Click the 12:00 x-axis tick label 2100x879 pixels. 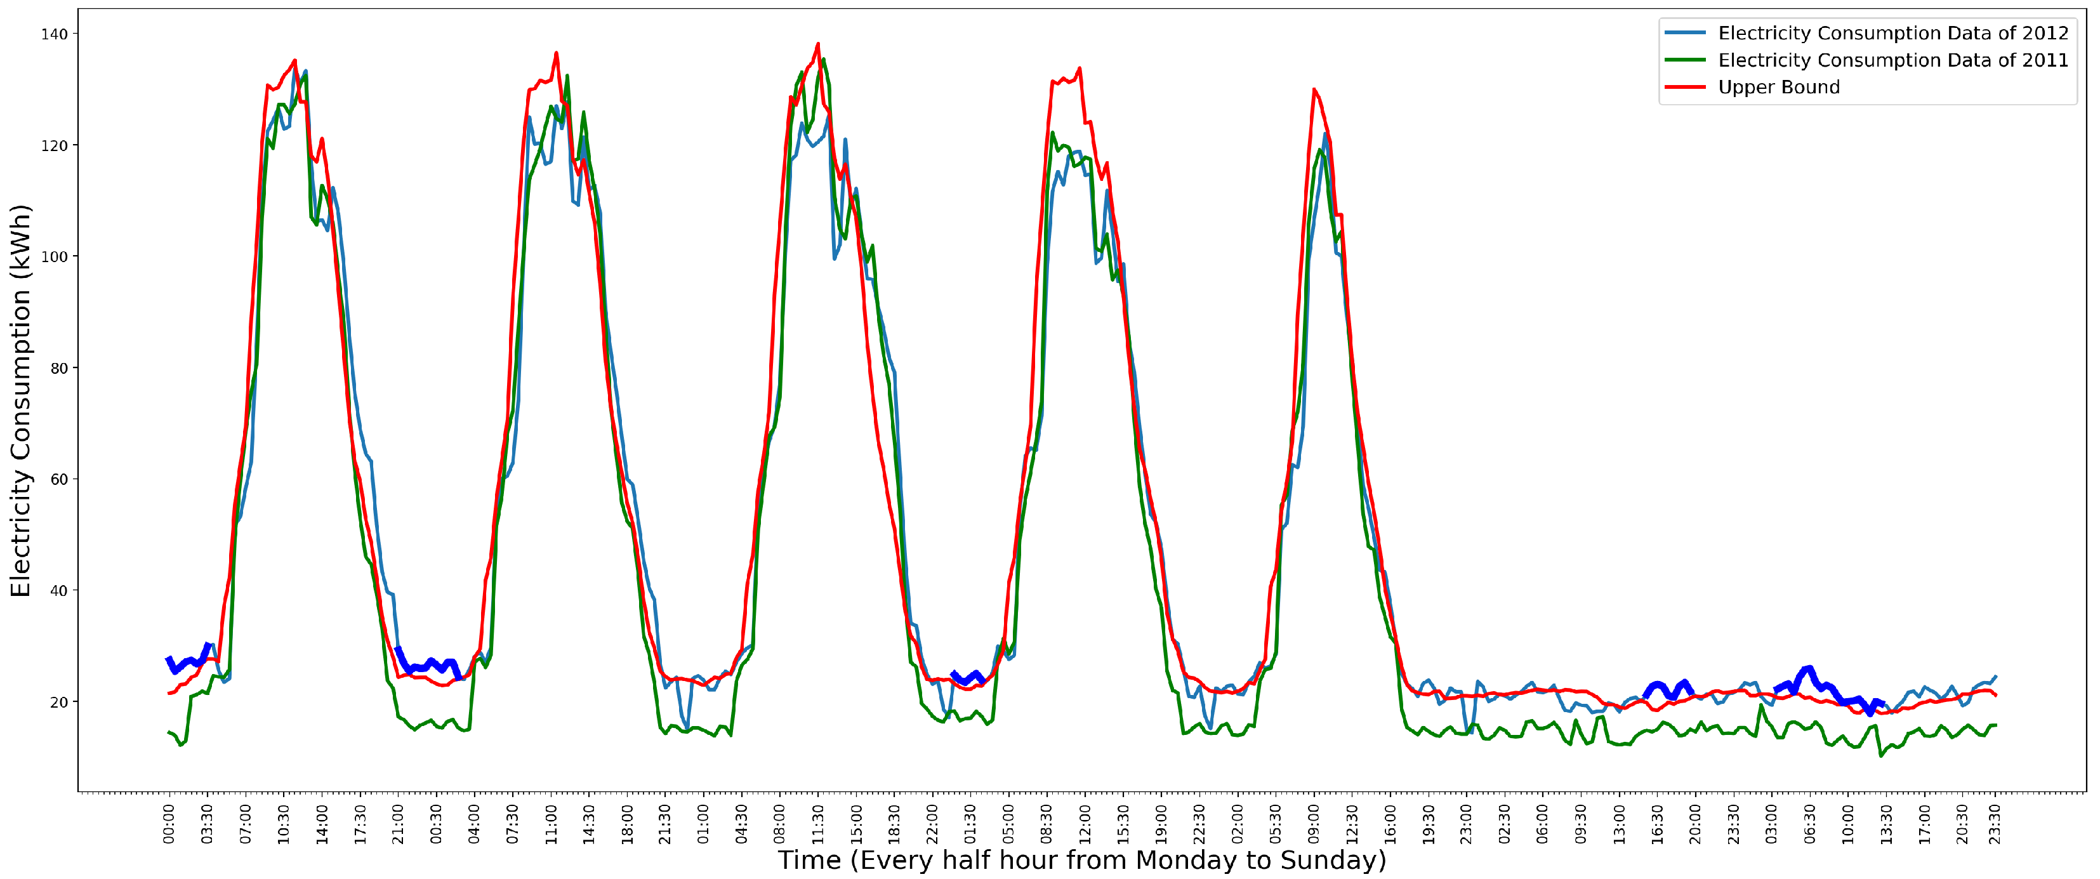1085,824
